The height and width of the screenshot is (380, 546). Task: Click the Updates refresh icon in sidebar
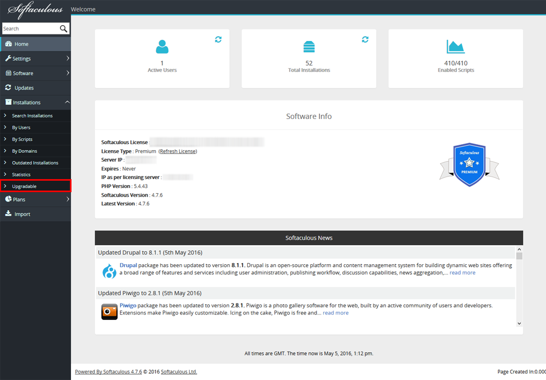pos(8,87)
